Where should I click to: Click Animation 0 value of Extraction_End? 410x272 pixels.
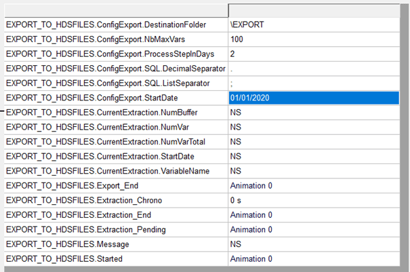click(251, 216)
